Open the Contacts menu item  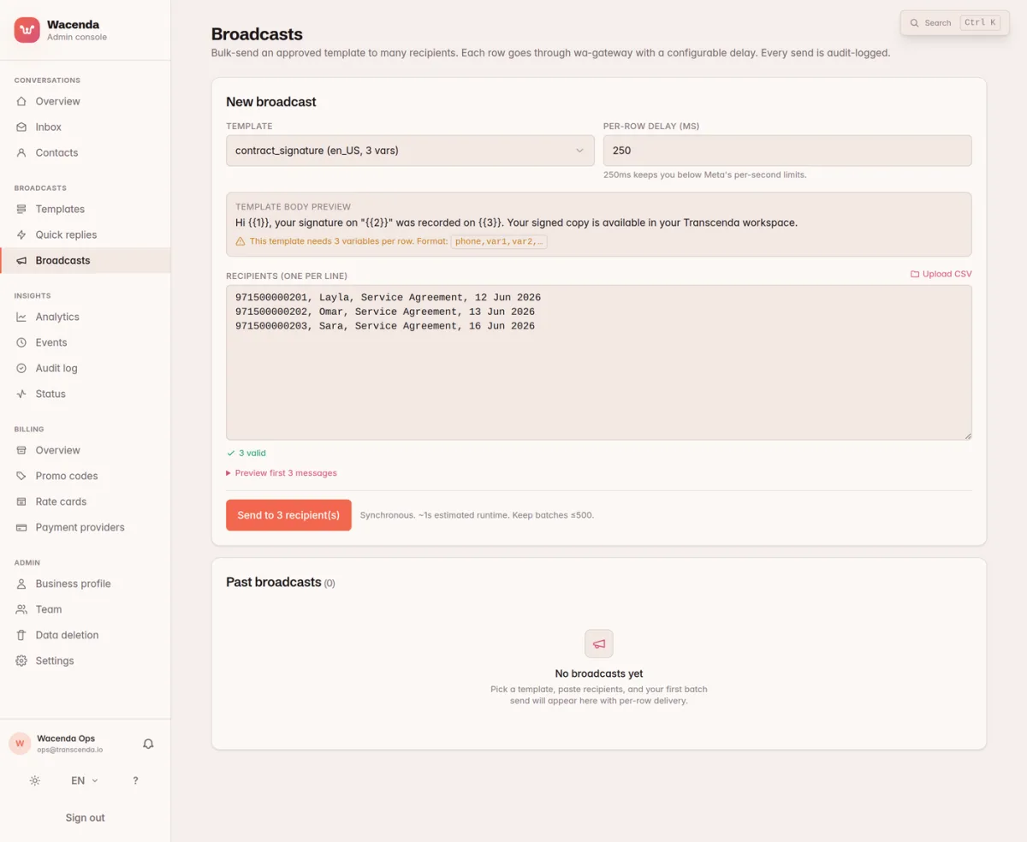86,152
